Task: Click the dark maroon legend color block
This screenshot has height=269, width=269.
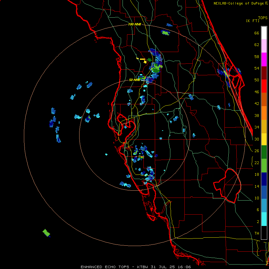Action: (x=264, y=73)
